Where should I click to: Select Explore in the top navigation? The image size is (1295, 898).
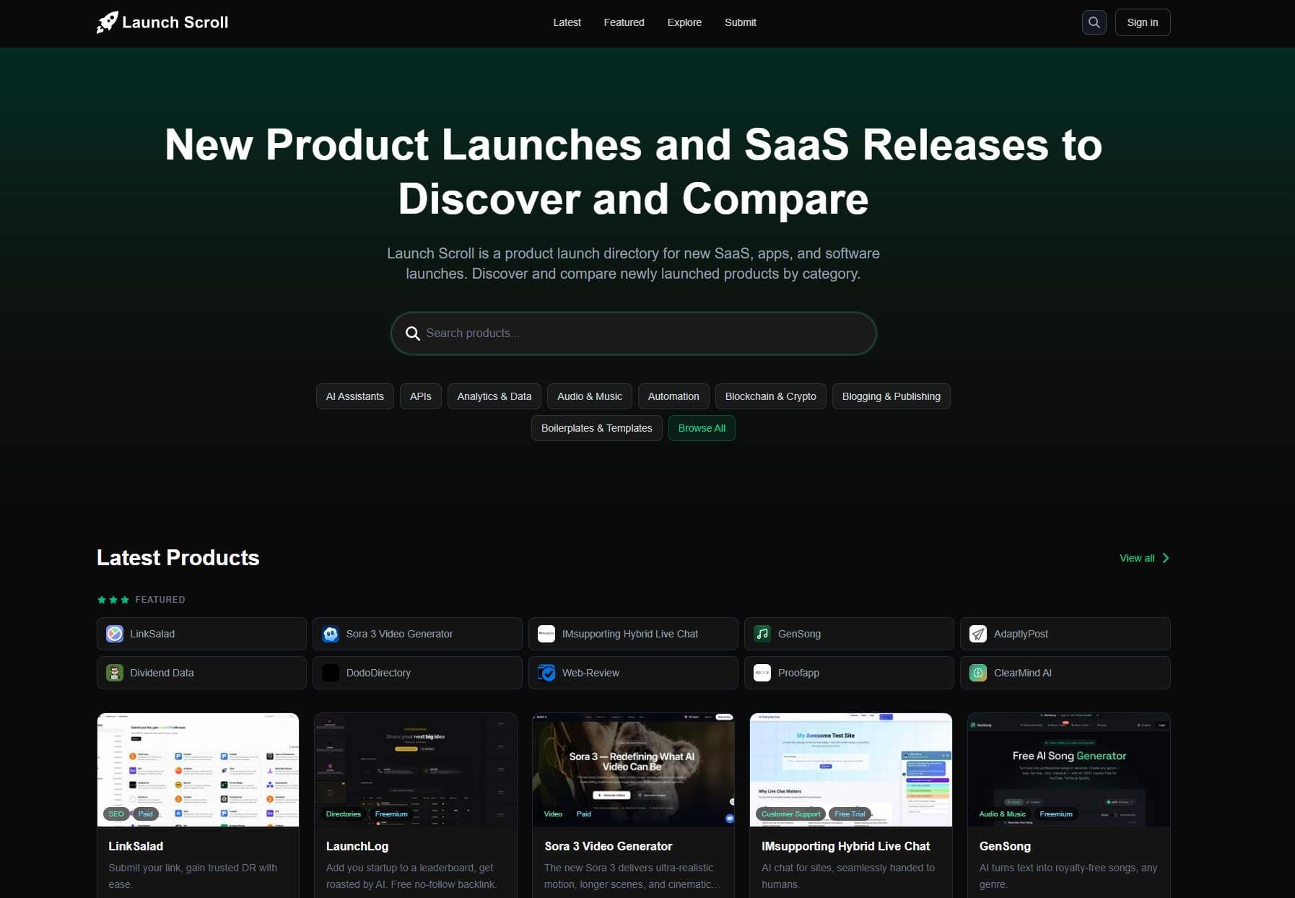tap(684, 22)
